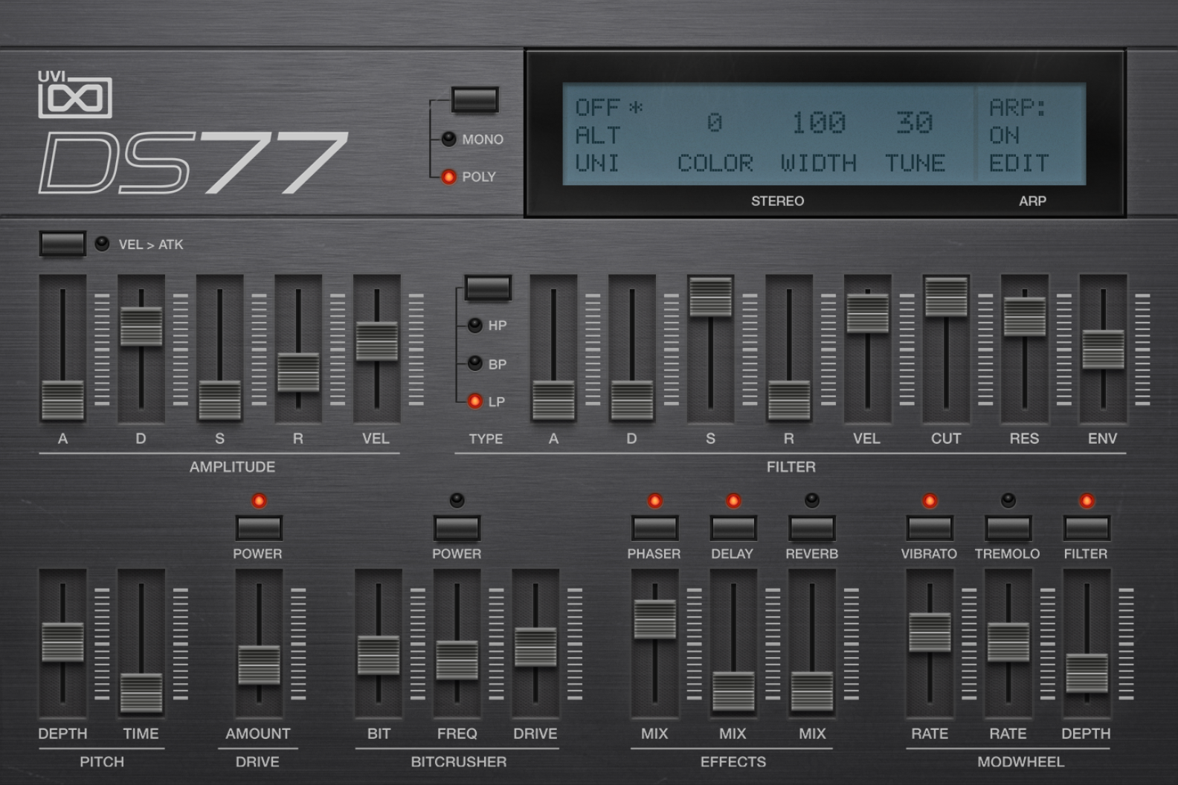
Task: Choose the HP filter type
Action: click(474, 326)
